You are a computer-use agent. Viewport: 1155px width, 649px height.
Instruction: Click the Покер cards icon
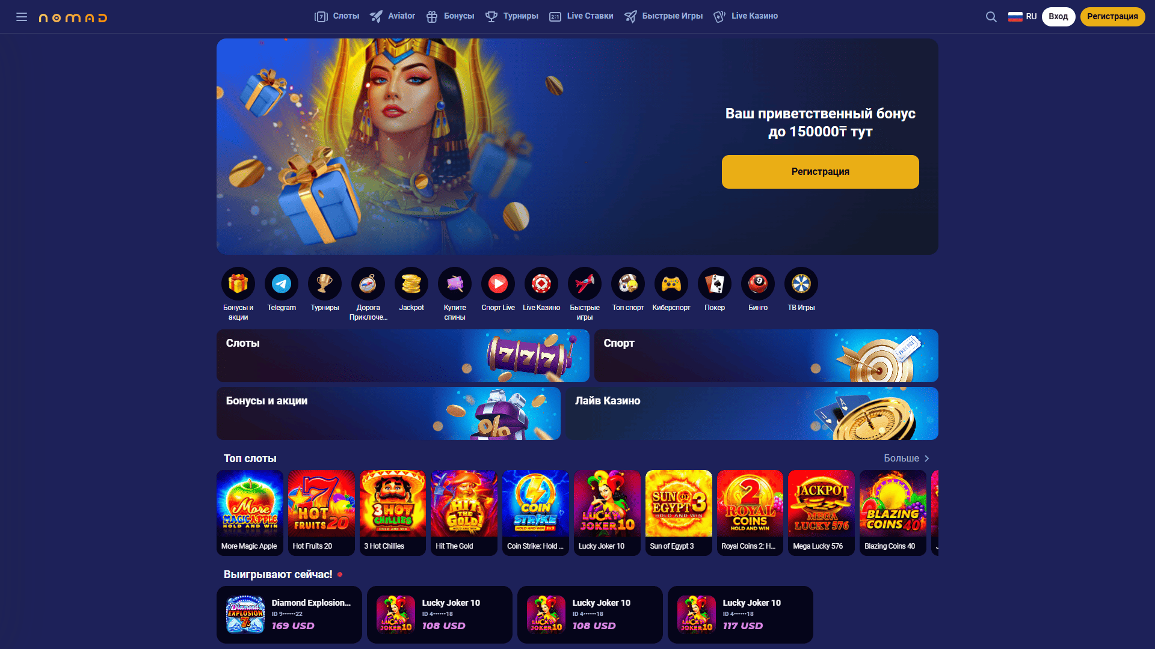pyautogui.click(x=715, y=284)
